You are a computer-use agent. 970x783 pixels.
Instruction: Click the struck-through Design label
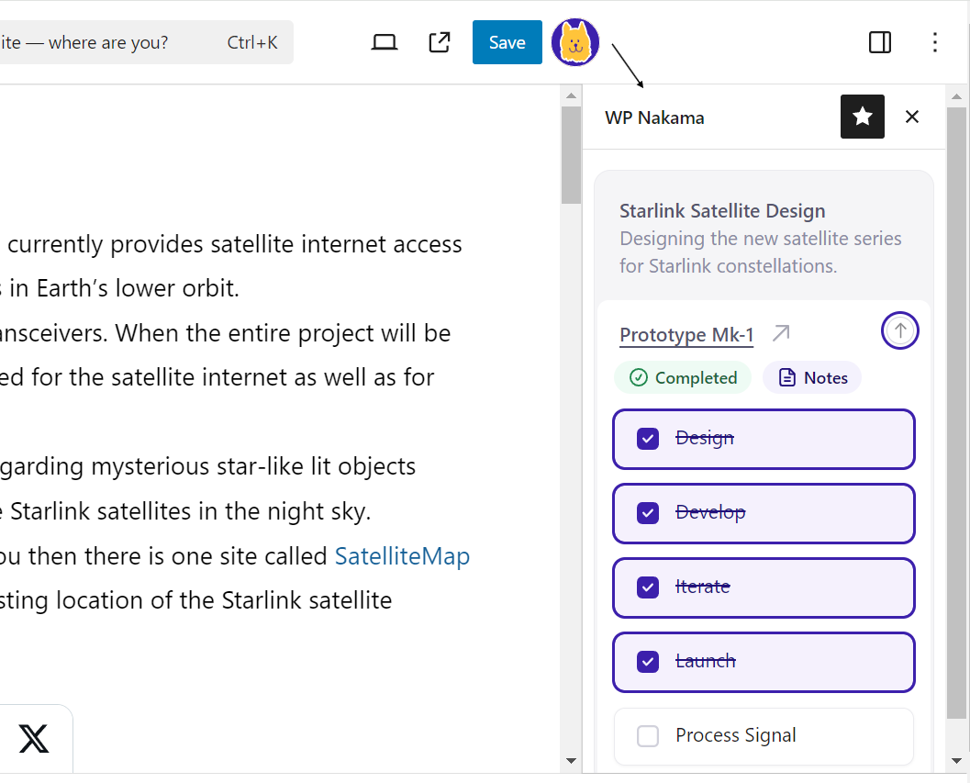705,438
